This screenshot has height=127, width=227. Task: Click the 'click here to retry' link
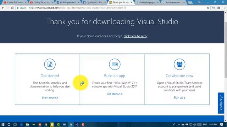tap(135, 36)
